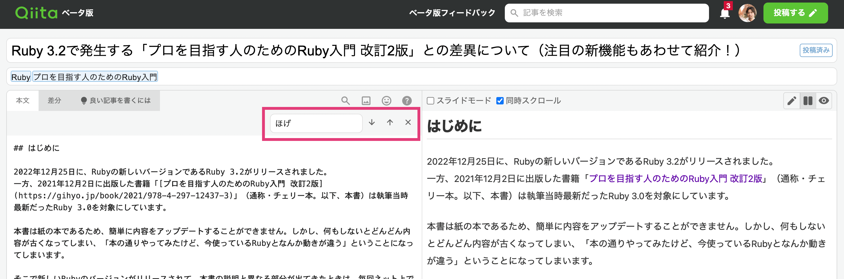Switch to the 本文 tab
This screenshot has width=844, height=279.
coord(23,100)
